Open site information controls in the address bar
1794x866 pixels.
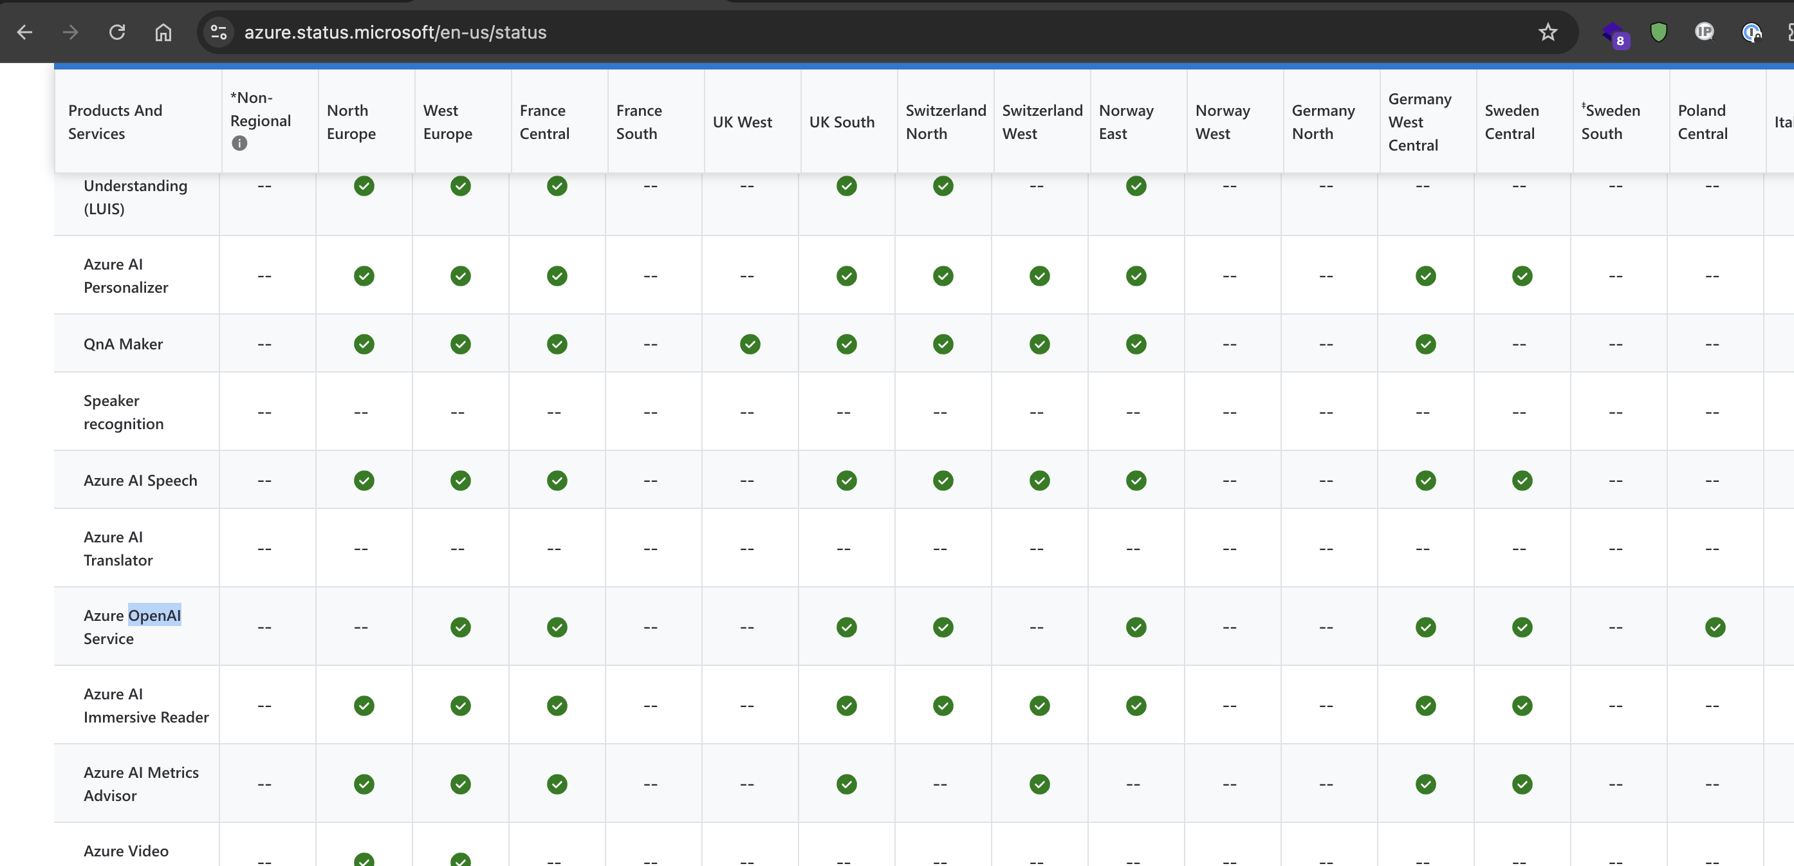(219, 32)
